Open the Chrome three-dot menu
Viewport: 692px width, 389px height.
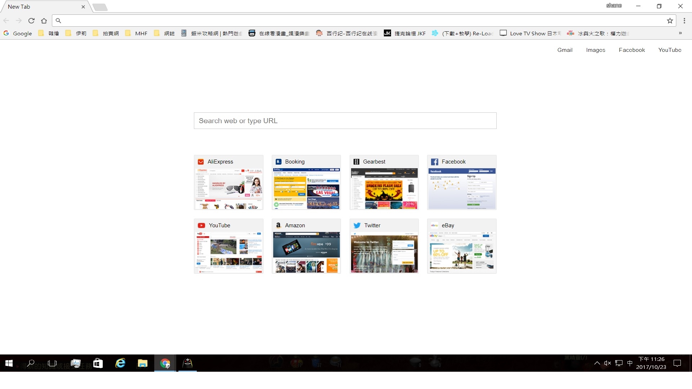(684, 21)
